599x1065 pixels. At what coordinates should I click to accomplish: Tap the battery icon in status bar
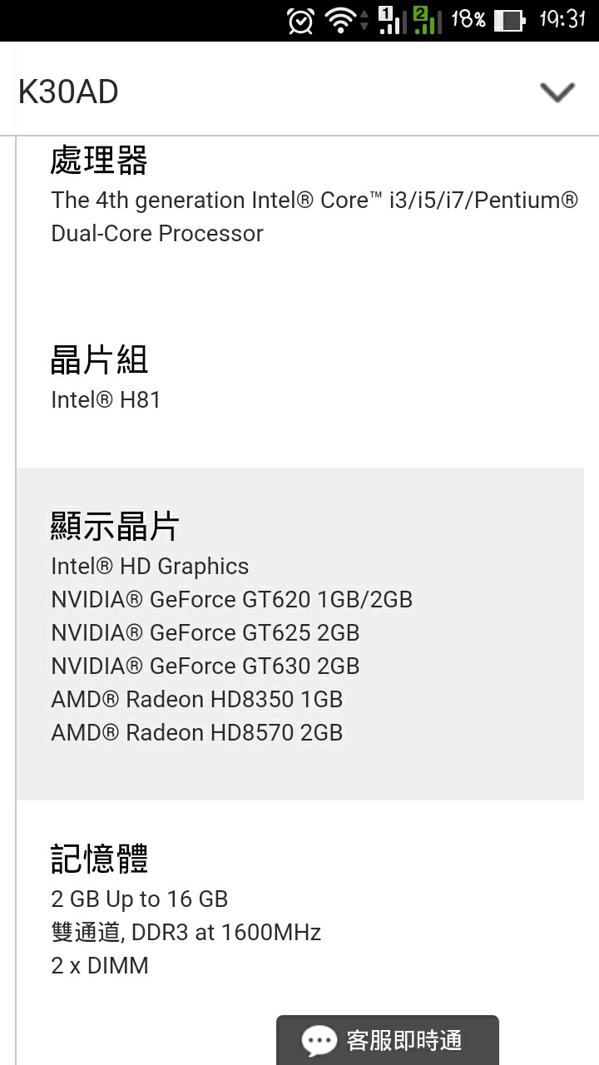[x=509, y=20]
